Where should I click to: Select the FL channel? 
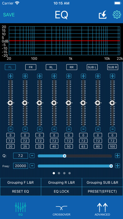(x=10, y=67)
